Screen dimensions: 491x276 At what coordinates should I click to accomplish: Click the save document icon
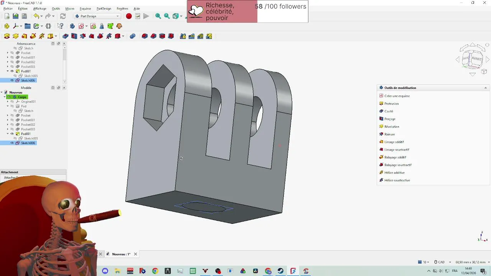click(24, 16)
